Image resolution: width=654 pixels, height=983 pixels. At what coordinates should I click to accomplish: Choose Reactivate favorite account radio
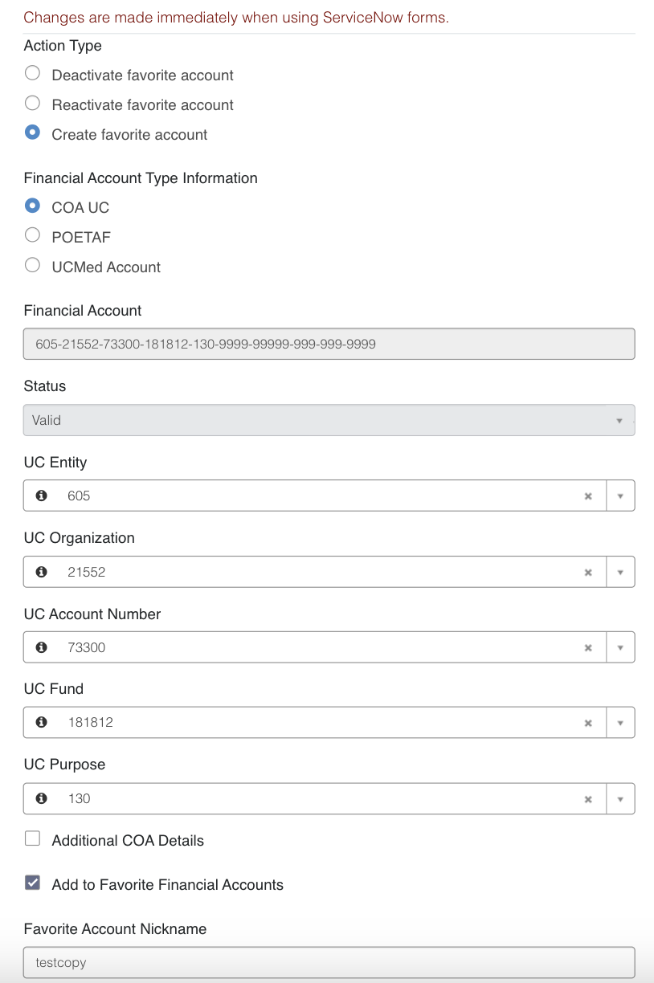point(32,103)
